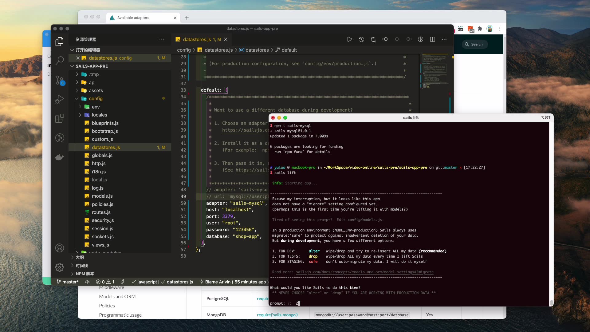Expand the api folder
Screen dimensions: 590x332
(92, 82)
